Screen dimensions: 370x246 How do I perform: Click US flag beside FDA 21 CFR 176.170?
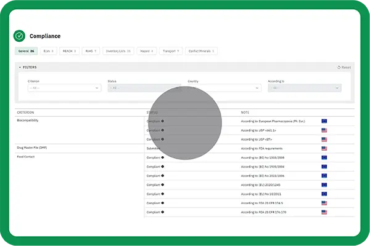tap(324, 212)
